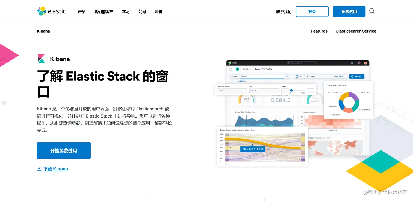
Task: Click the elastic logo in the site header
Action: pos(51,11)
